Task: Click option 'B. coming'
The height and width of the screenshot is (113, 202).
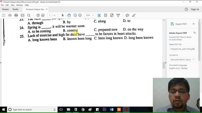Action: 70,30
